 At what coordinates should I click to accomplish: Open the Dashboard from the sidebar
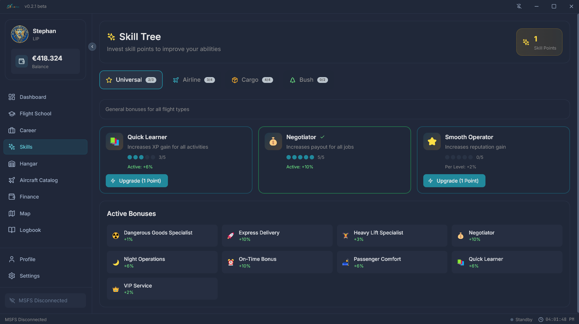click(x=33, y=97)
